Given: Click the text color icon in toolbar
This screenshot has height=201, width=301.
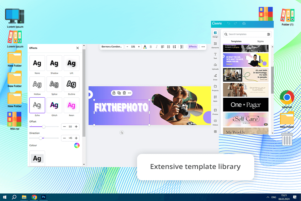Looking at the screenshot, I should 145,46.
